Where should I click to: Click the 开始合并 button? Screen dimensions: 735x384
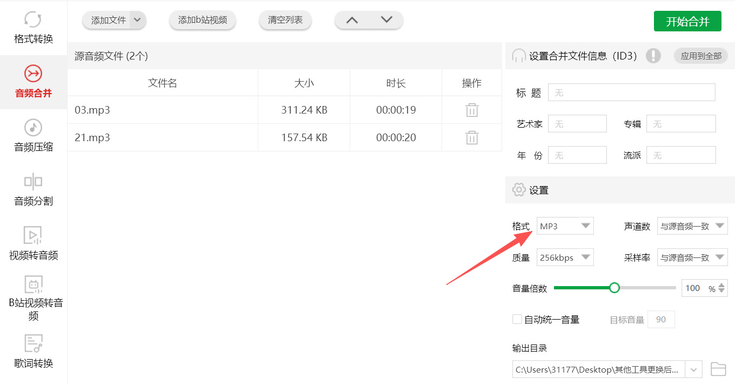coord(687,21)
